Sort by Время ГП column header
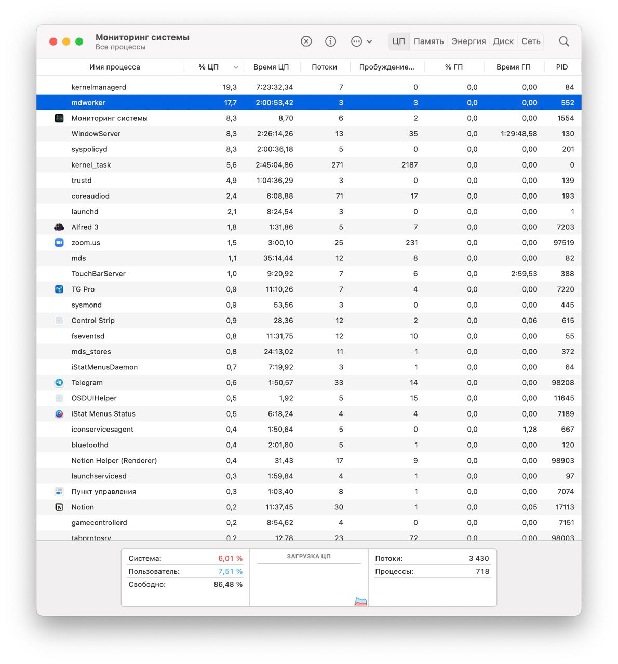The height and width of the screenshot is (664, 618). tap(514, 67)
